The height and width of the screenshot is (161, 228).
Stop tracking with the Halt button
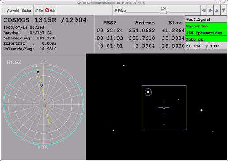(50, 10)
